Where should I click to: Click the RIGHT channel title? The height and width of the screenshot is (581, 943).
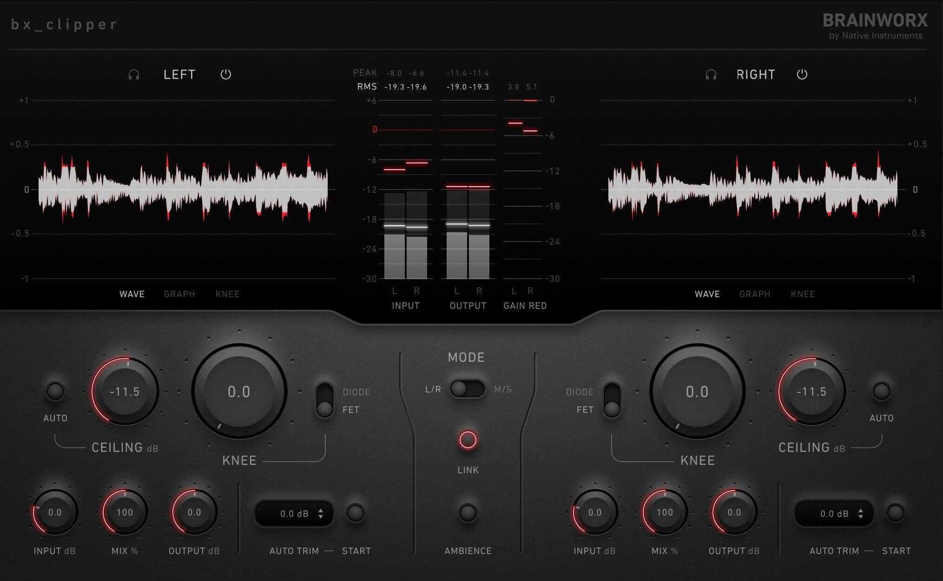(x=756, y=75)
